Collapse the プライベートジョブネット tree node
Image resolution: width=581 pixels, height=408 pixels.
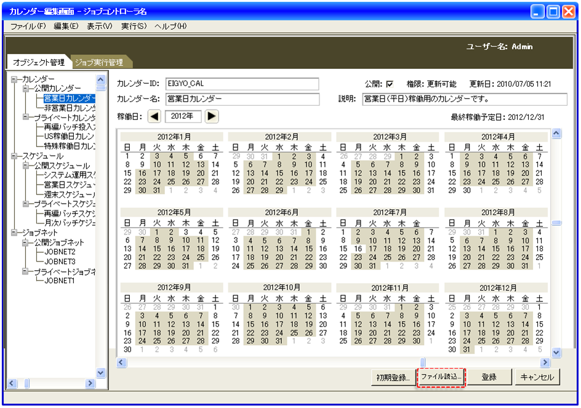tap(26, 271)
